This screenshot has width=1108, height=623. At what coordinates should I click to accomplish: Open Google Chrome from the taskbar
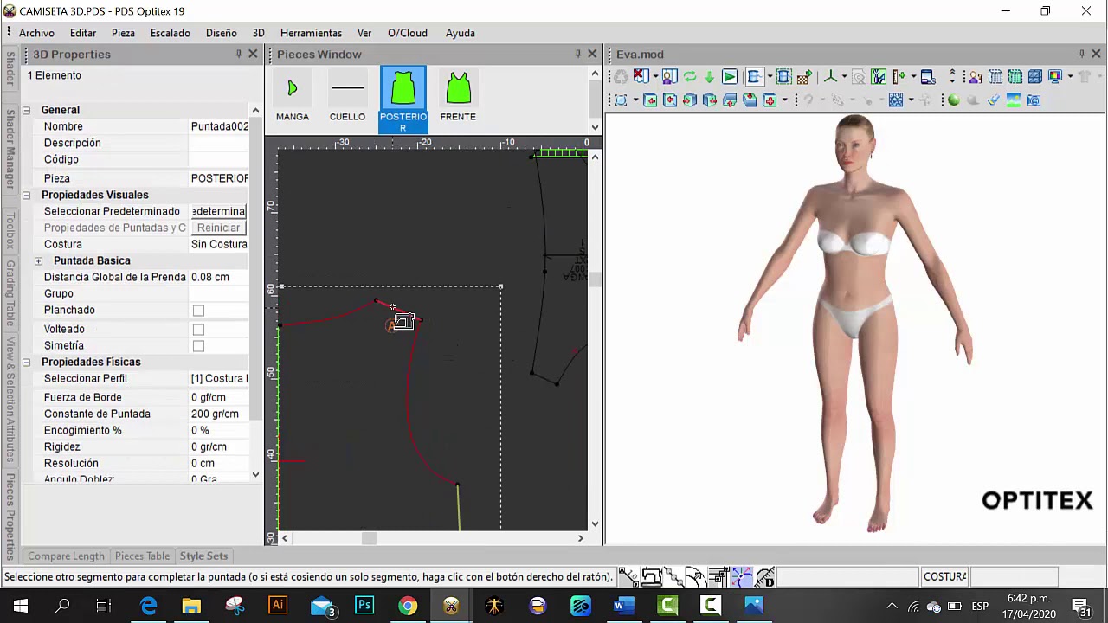(408, 606)
